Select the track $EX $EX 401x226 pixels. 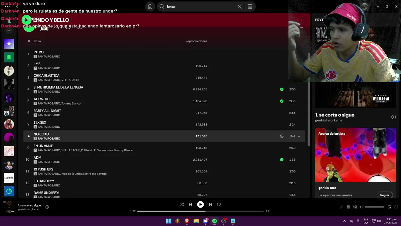point(40,122)
